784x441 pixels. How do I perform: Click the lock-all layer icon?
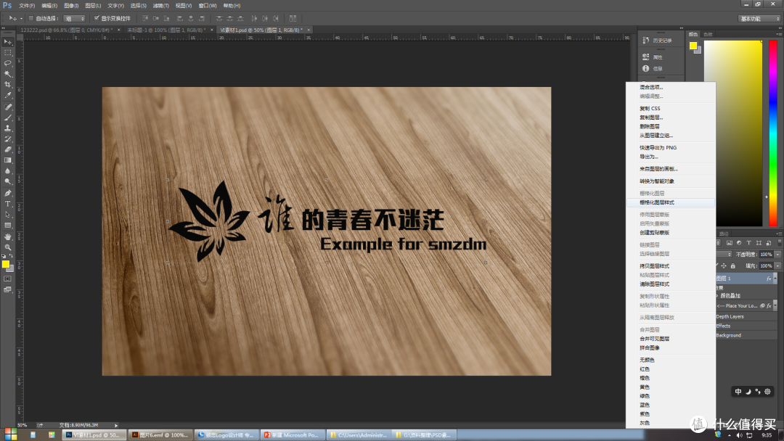pyautogui.click(x=733, y=265)
